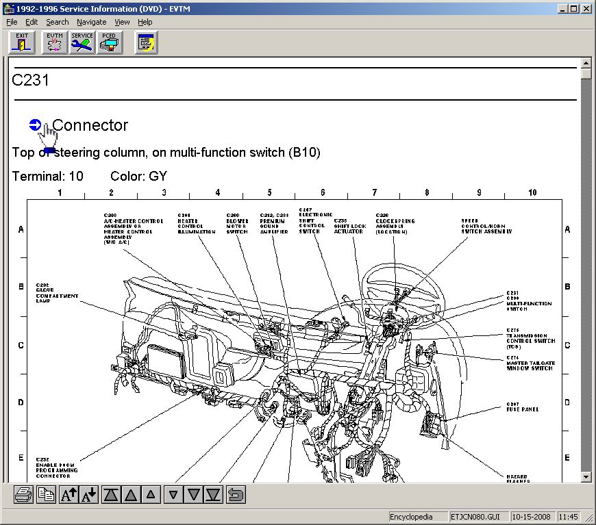
Task: Click the Fuse Panel diagram label
Action: (x=522, y=407)
